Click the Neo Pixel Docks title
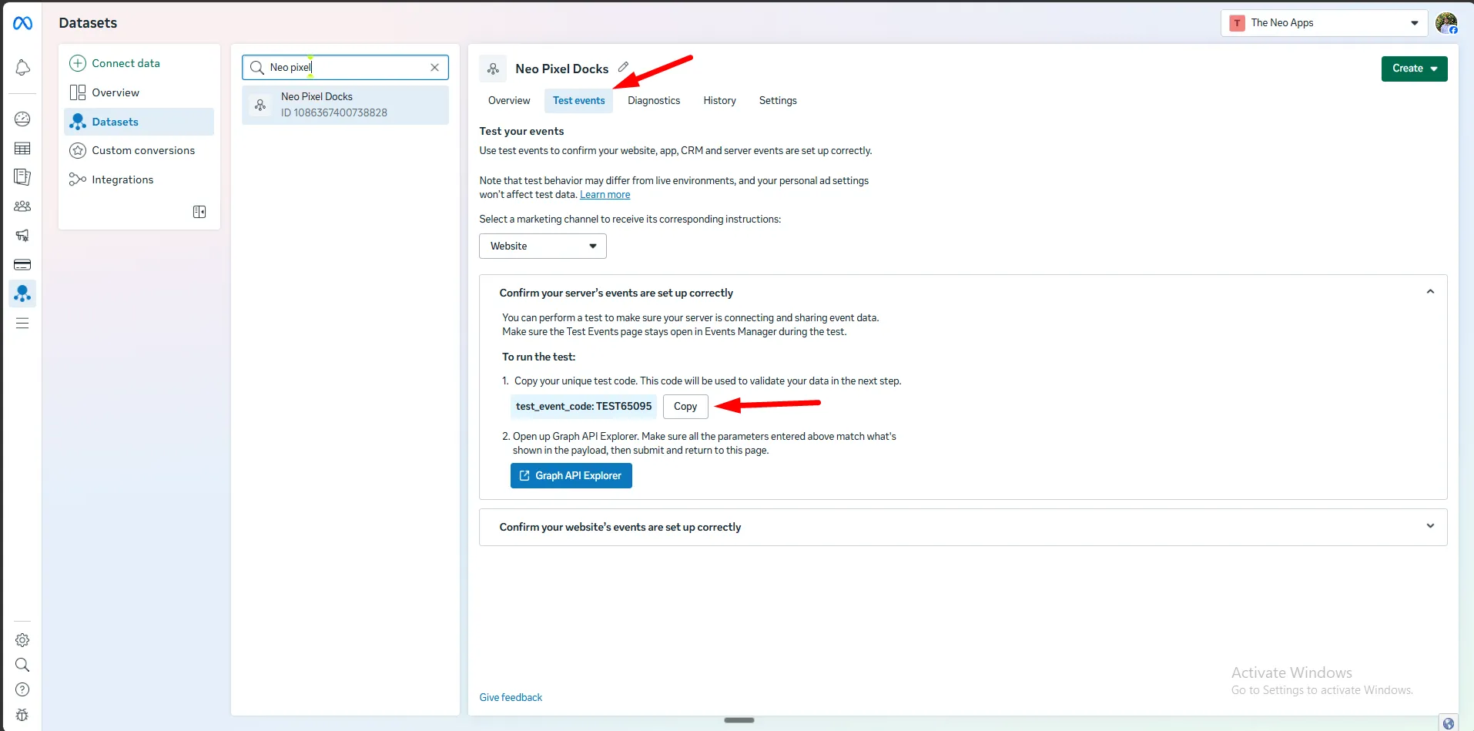Viewport: 1474px width, 731px height. (562, 69)
